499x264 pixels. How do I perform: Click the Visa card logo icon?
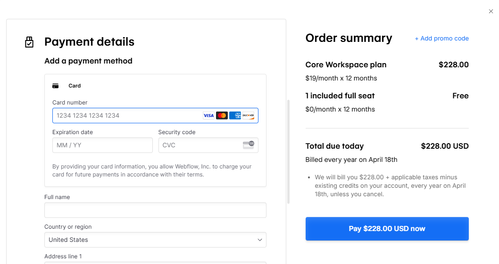click(x=208, y=116)
